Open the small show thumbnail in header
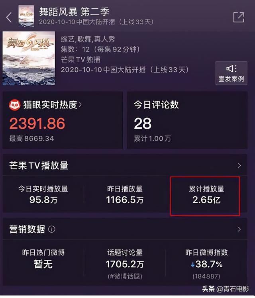 coord(26,16)
